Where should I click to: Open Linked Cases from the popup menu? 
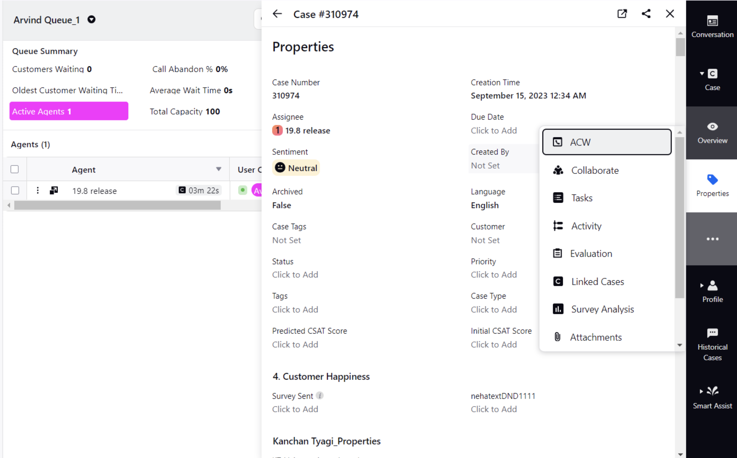point(607,282)
